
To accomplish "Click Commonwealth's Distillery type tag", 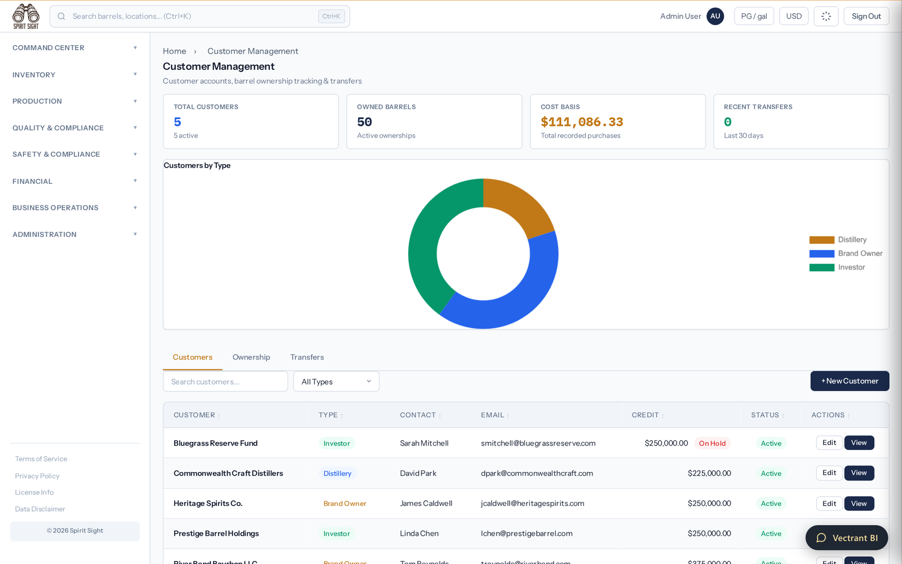I will 337,473.
